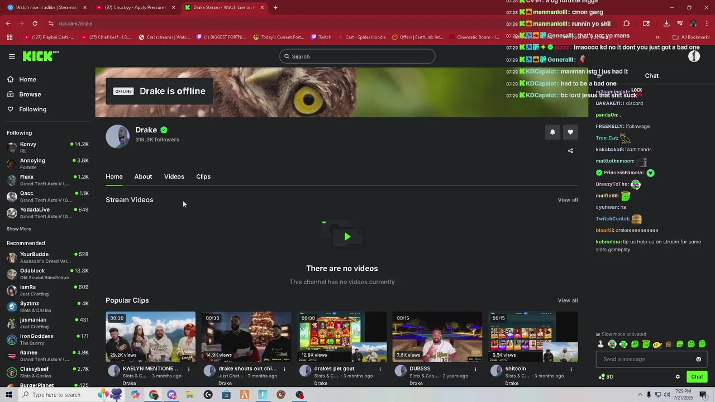Screen dimensions: 715x402
Task: Reload the page with the refresh icon
Action: (x=35, y=23)
